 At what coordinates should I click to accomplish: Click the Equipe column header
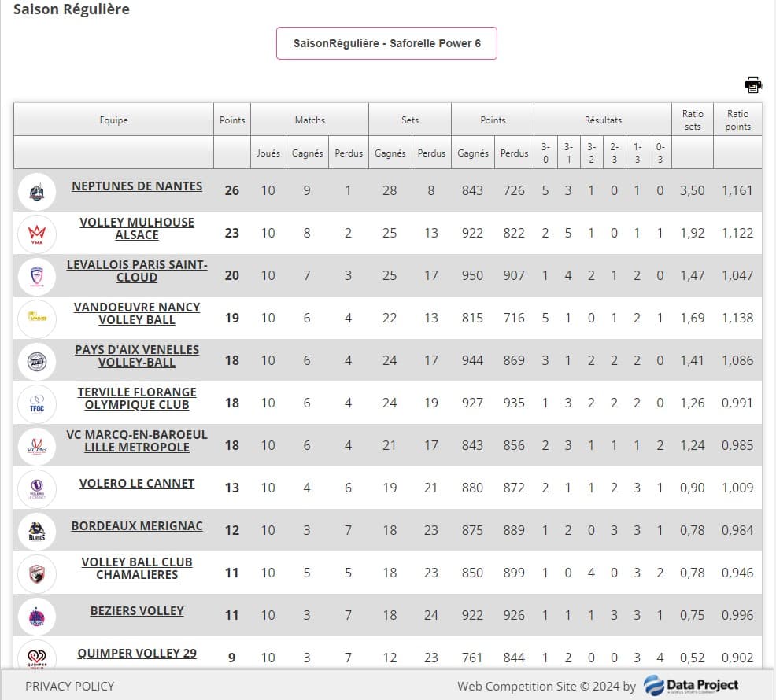point(113,120)
